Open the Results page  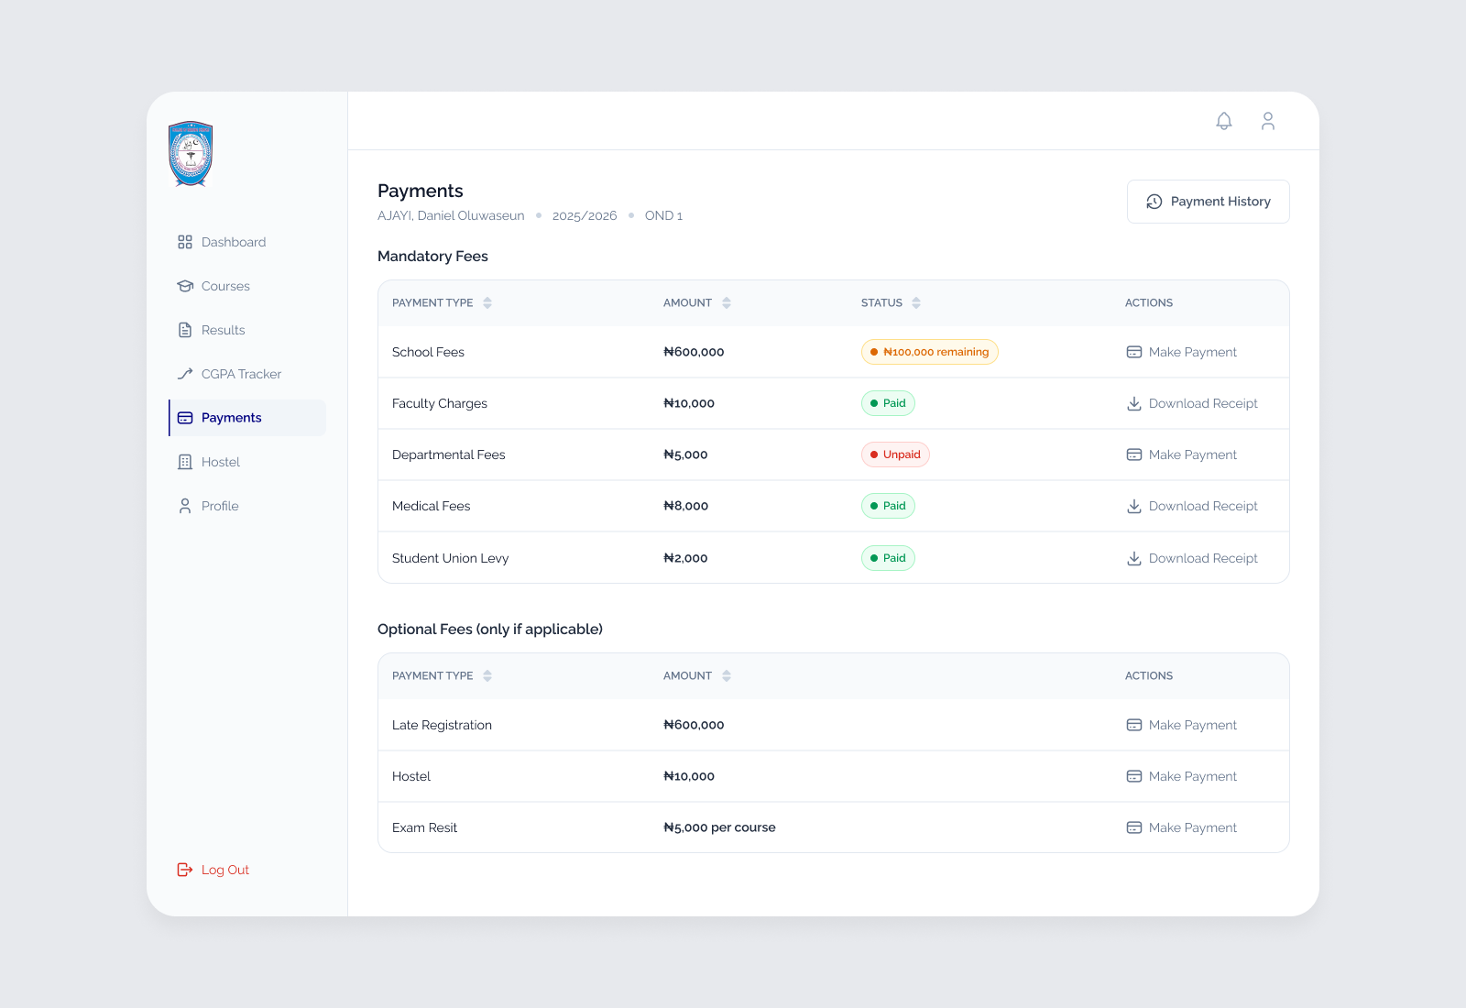pos(247,330)
